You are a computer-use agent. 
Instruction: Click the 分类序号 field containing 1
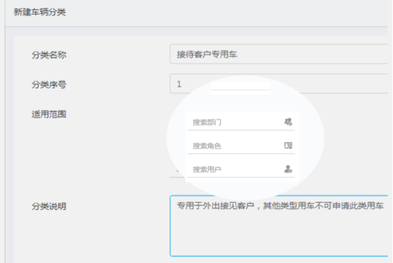pos(278,84)
